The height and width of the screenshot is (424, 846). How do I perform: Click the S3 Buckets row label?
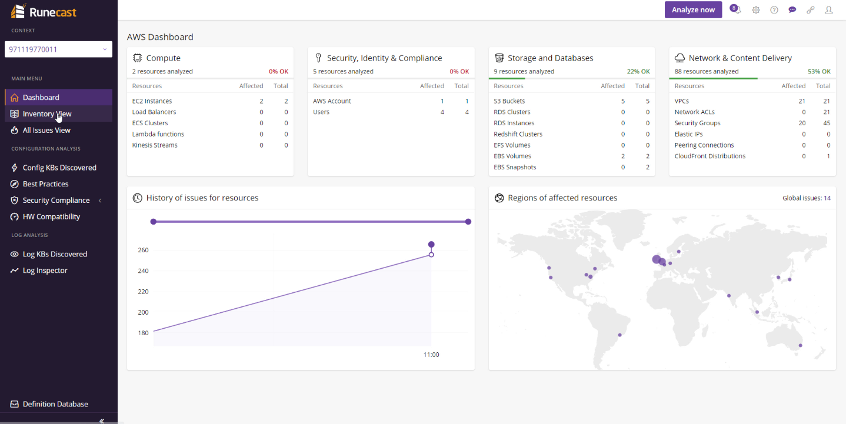pos(509,101)
